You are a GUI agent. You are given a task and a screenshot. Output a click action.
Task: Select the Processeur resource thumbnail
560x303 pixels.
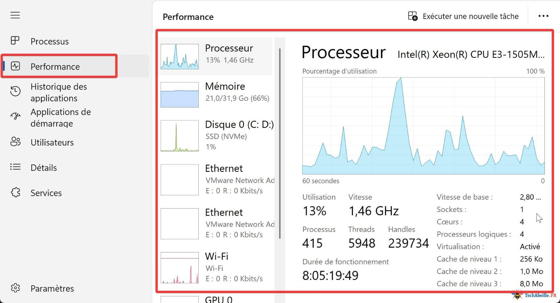[x=179, y=57]
